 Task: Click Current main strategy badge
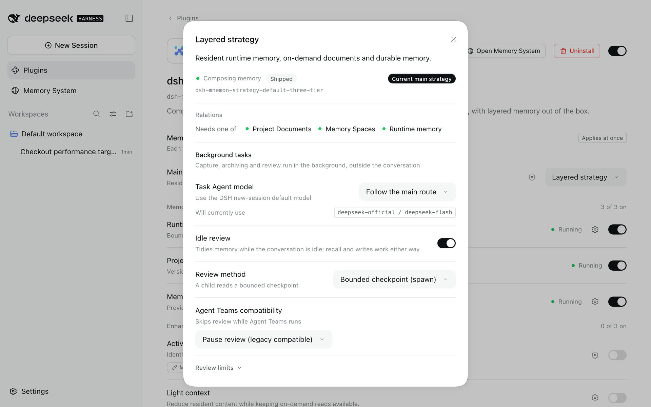(421, 79)
